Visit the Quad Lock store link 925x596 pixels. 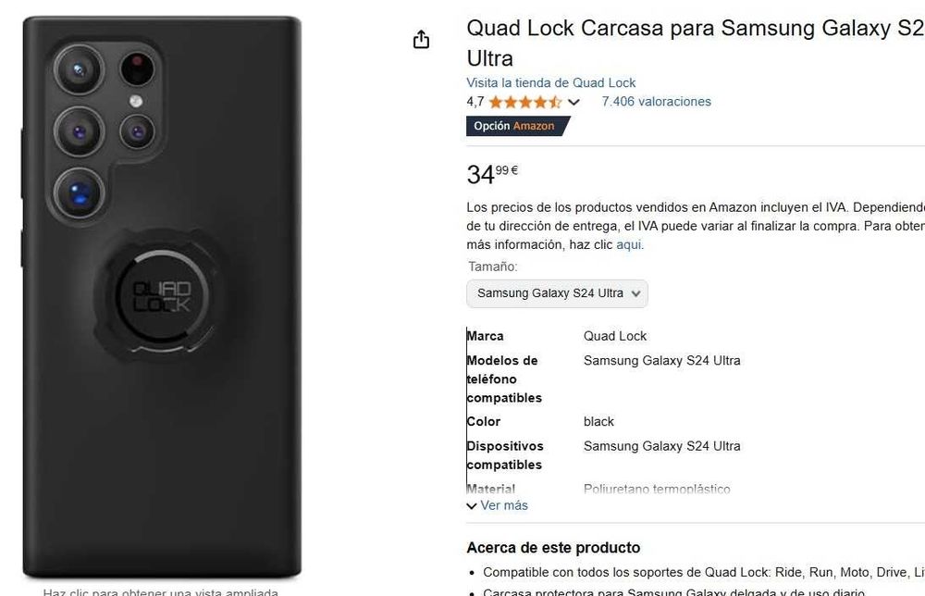pos(550,82)
